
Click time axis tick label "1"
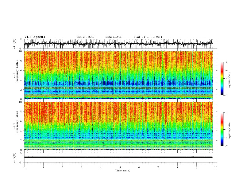[x=43, y=167]
